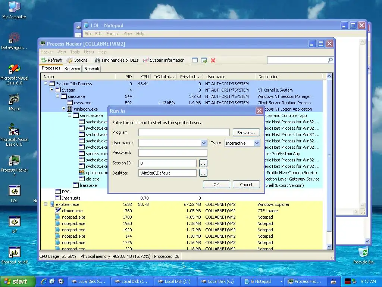Click the media player quick launch icon
The height and width of the screenshot is (287, 382).
coord(61,281)
